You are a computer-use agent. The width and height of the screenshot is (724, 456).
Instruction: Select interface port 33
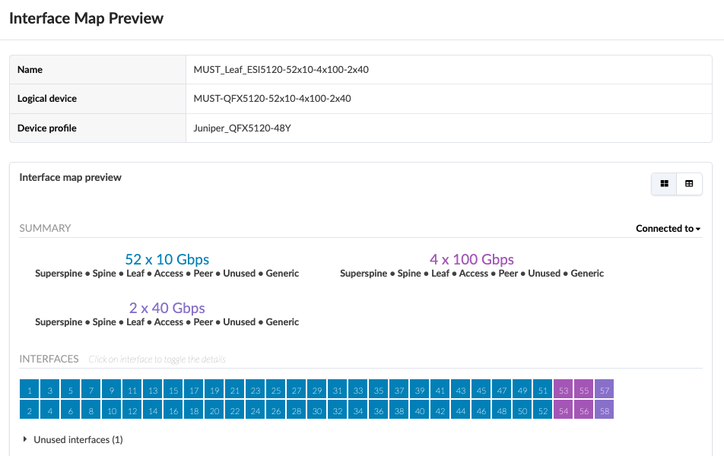coord(358,389)
